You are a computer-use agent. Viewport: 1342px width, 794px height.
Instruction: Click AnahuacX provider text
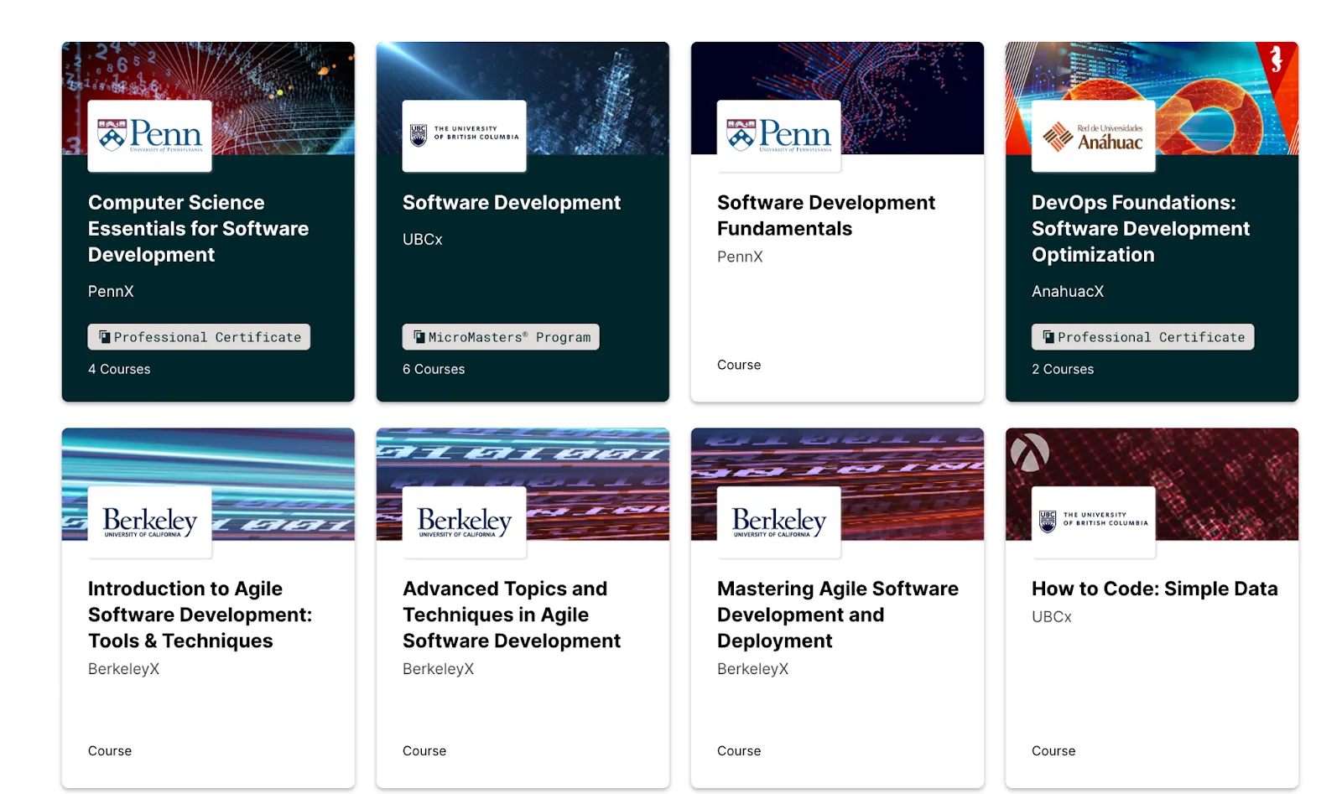(1068, 292)
